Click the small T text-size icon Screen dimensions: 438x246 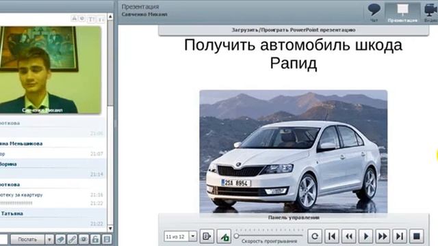101,20
